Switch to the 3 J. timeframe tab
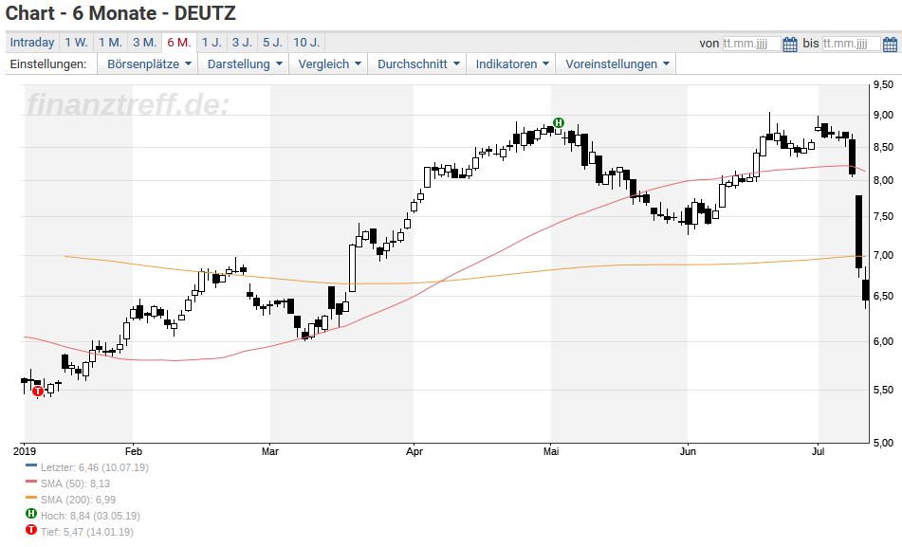 [x=242, y=43]
